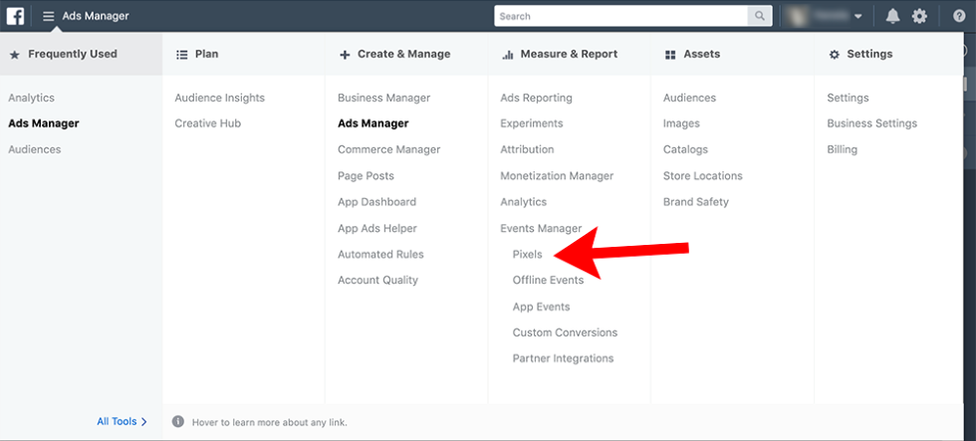Open Audience Insights
This screenshot has height=441, width=976.
(220, 98)
